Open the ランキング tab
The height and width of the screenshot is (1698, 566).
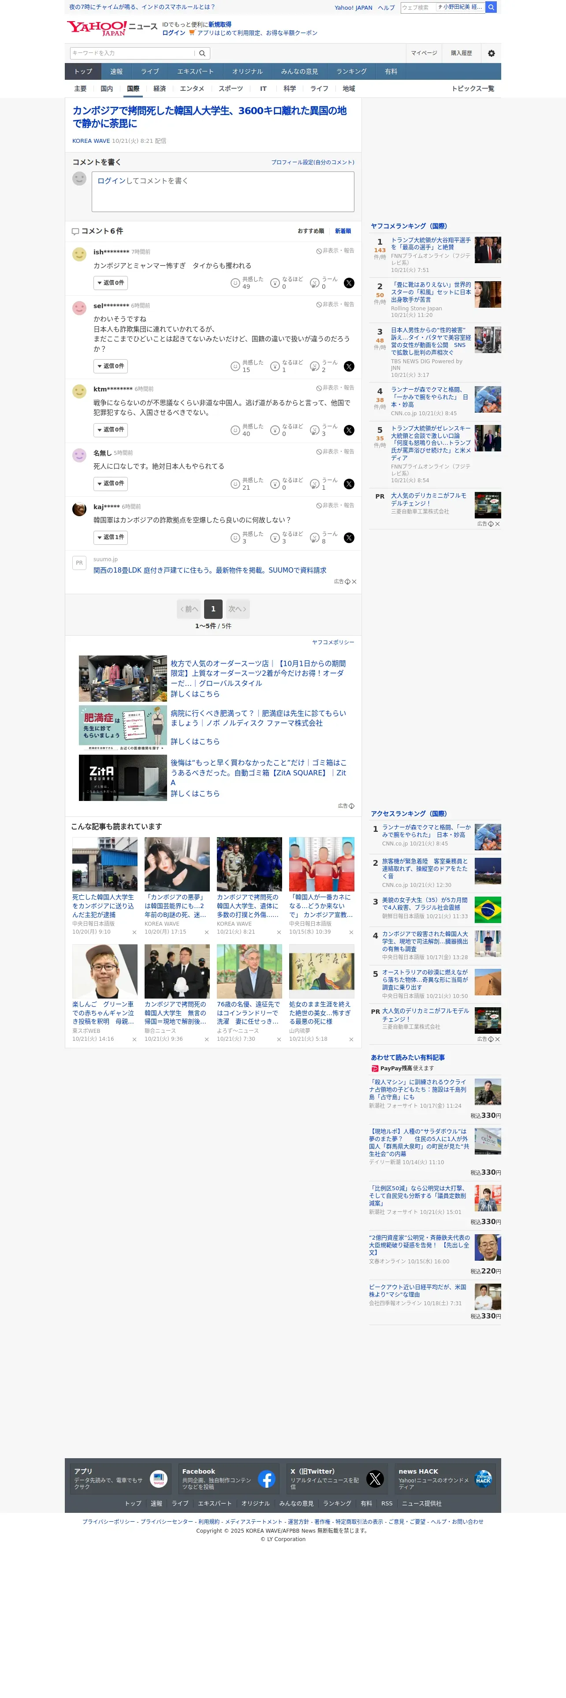[351, 72]
